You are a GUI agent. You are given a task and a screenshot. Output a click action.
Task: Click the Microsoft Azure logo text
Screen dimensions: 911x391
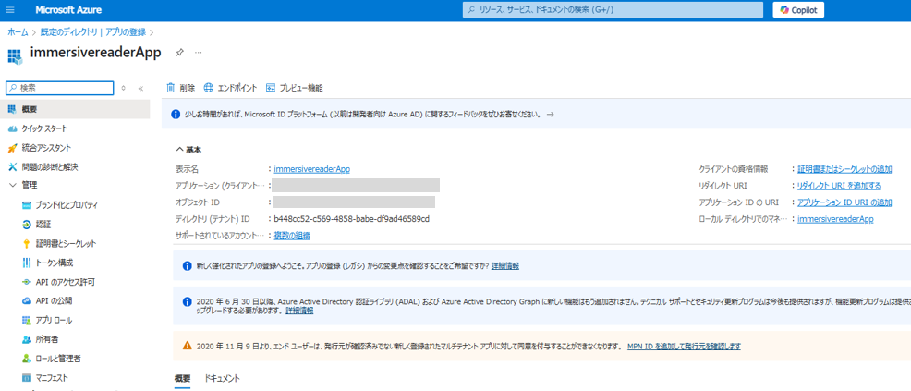click(68, 10)
